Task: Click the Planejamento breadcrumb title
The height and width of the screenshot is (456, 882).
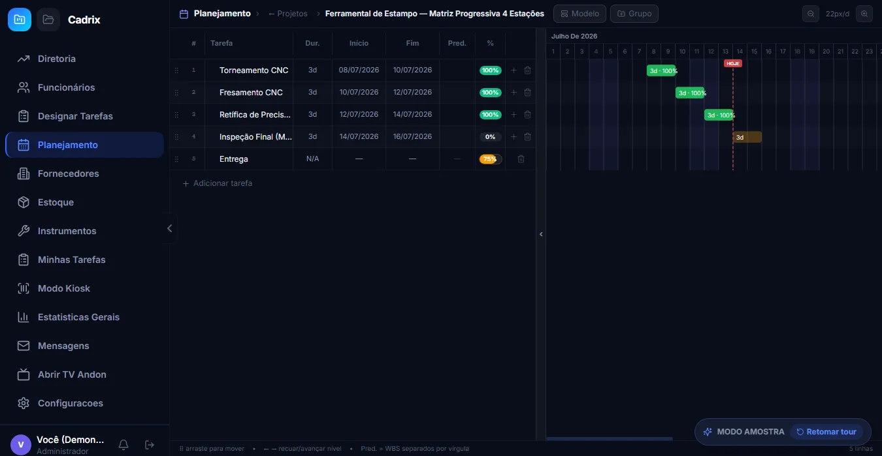Action: click(x=222, y=14)
